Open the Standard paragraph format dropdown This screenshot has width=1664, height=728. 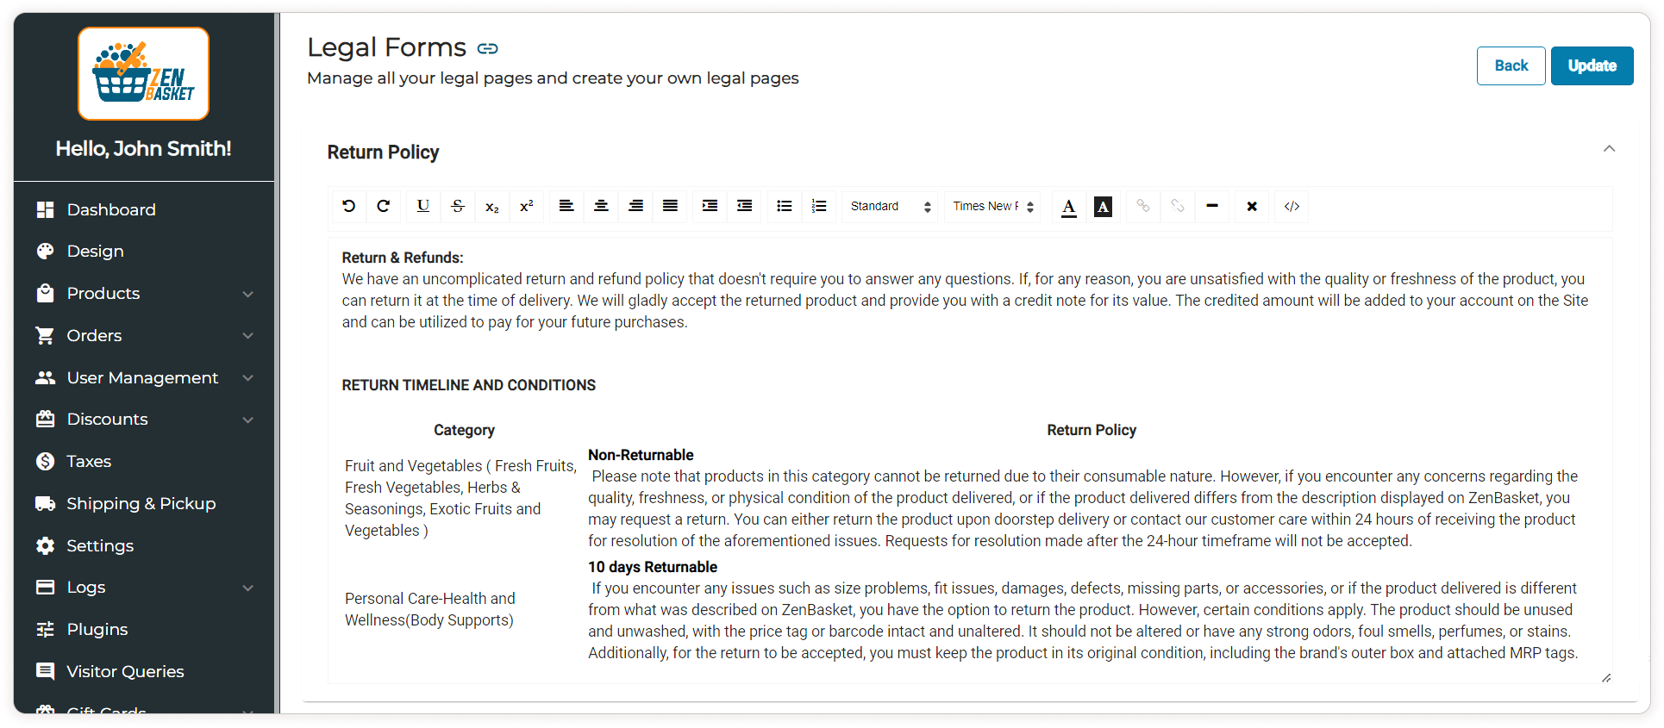890,206
